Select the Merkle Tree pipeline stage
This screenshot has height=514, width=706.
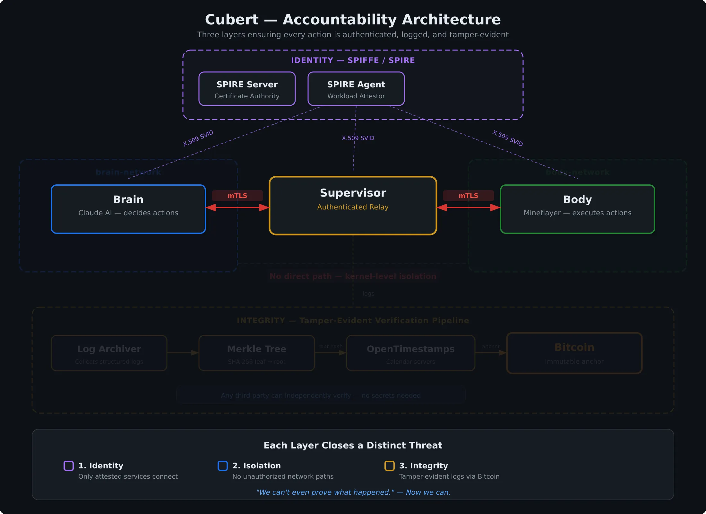click(x=256, y=353)
